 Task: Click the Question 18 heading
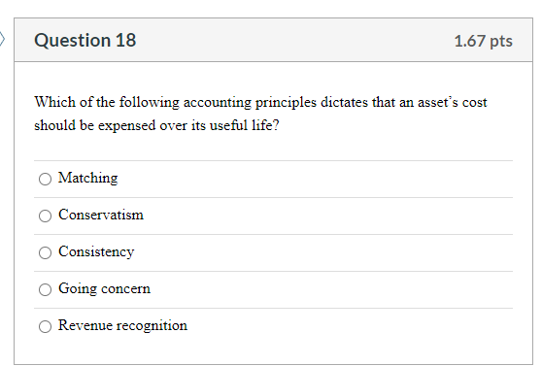(x=85, y=41)
